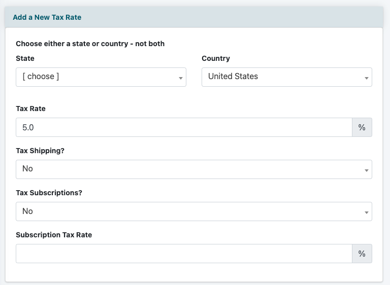
Task: Click the State field label
Action: coord(25,58)
